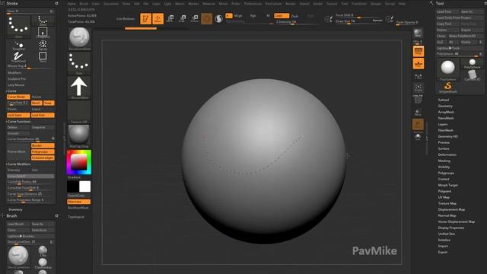The width and height of the screenshot is (487, 274).
Task: Switch to Rotate mode in top toolbar
Action: click(195, 18)
